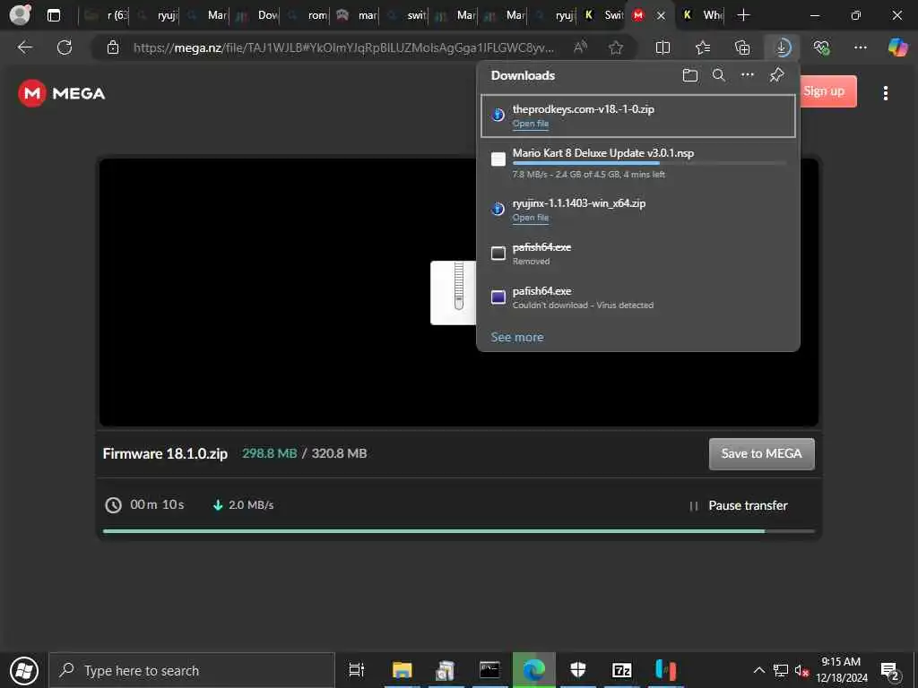Image resolution: width=918 pixels, height=688 pixels.
Task: Go back to previous page
Action: pyautogui.click(x=24, y=47)
